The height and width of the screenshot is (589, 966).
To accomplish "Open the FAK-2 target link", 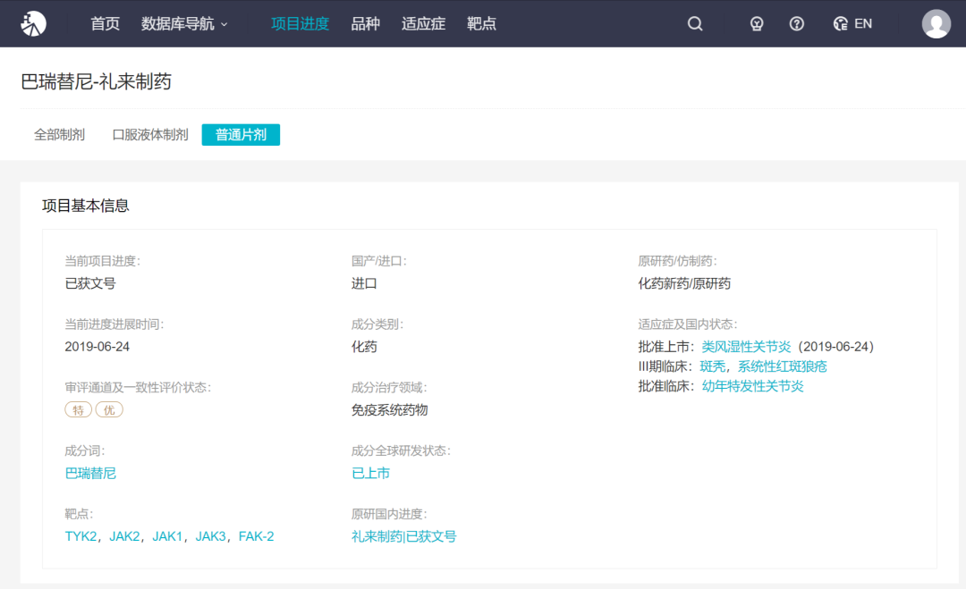I will (257, 536).
